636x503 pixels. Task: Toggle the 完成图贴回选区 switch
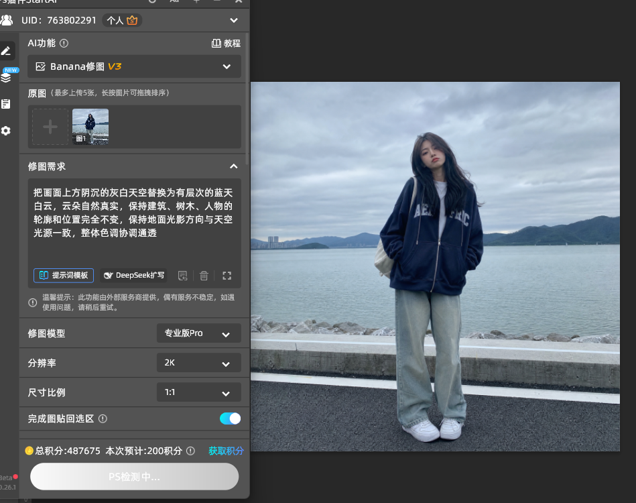[x=230, y=418]
